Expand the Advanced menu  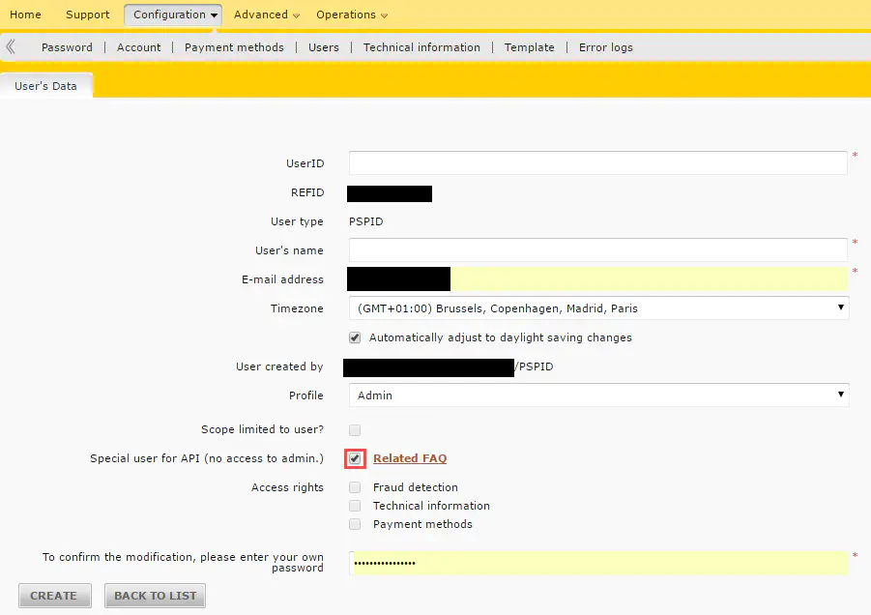tap(266, 15)
